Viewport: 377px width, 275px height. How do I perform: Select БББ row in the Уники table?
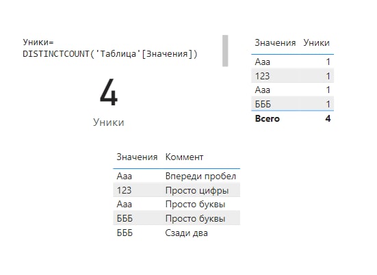click(292, 104)
